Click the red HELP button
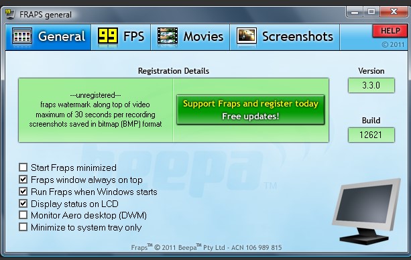411x260 pixels. (390, 31)
